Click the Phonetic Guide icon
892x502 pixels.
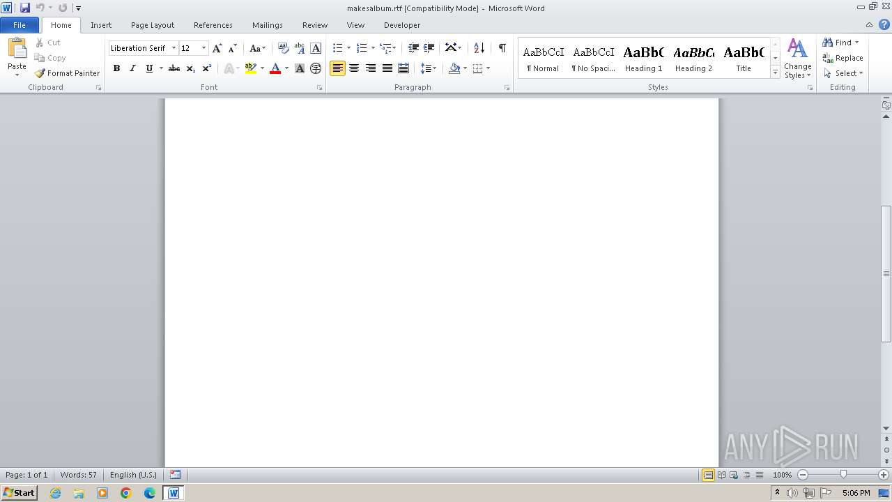300,48
